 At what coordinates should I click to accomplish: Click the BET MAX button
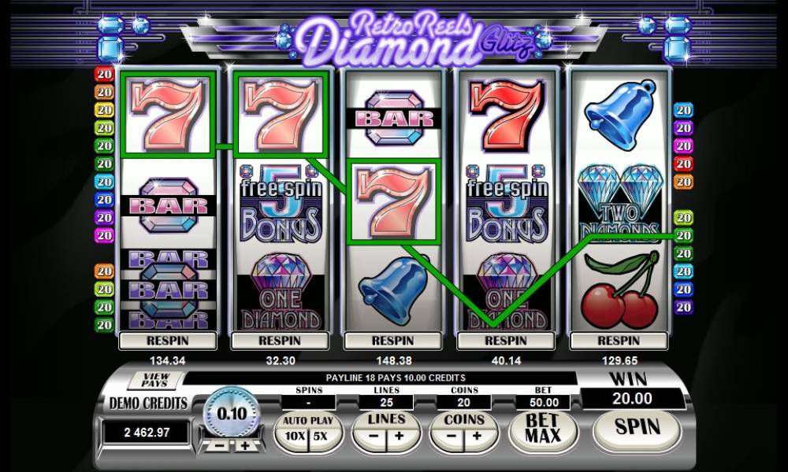(543, 428)
